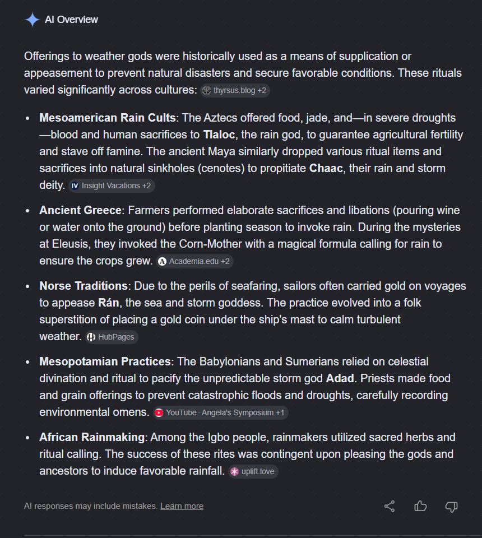Open the Insight Vacations +2 source chip
482x538 pixels.
112,185
